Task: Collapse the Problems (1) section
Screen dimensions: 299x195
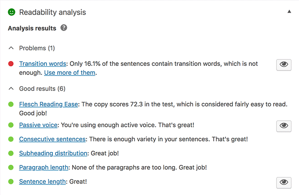Action: tap(11, 48)
